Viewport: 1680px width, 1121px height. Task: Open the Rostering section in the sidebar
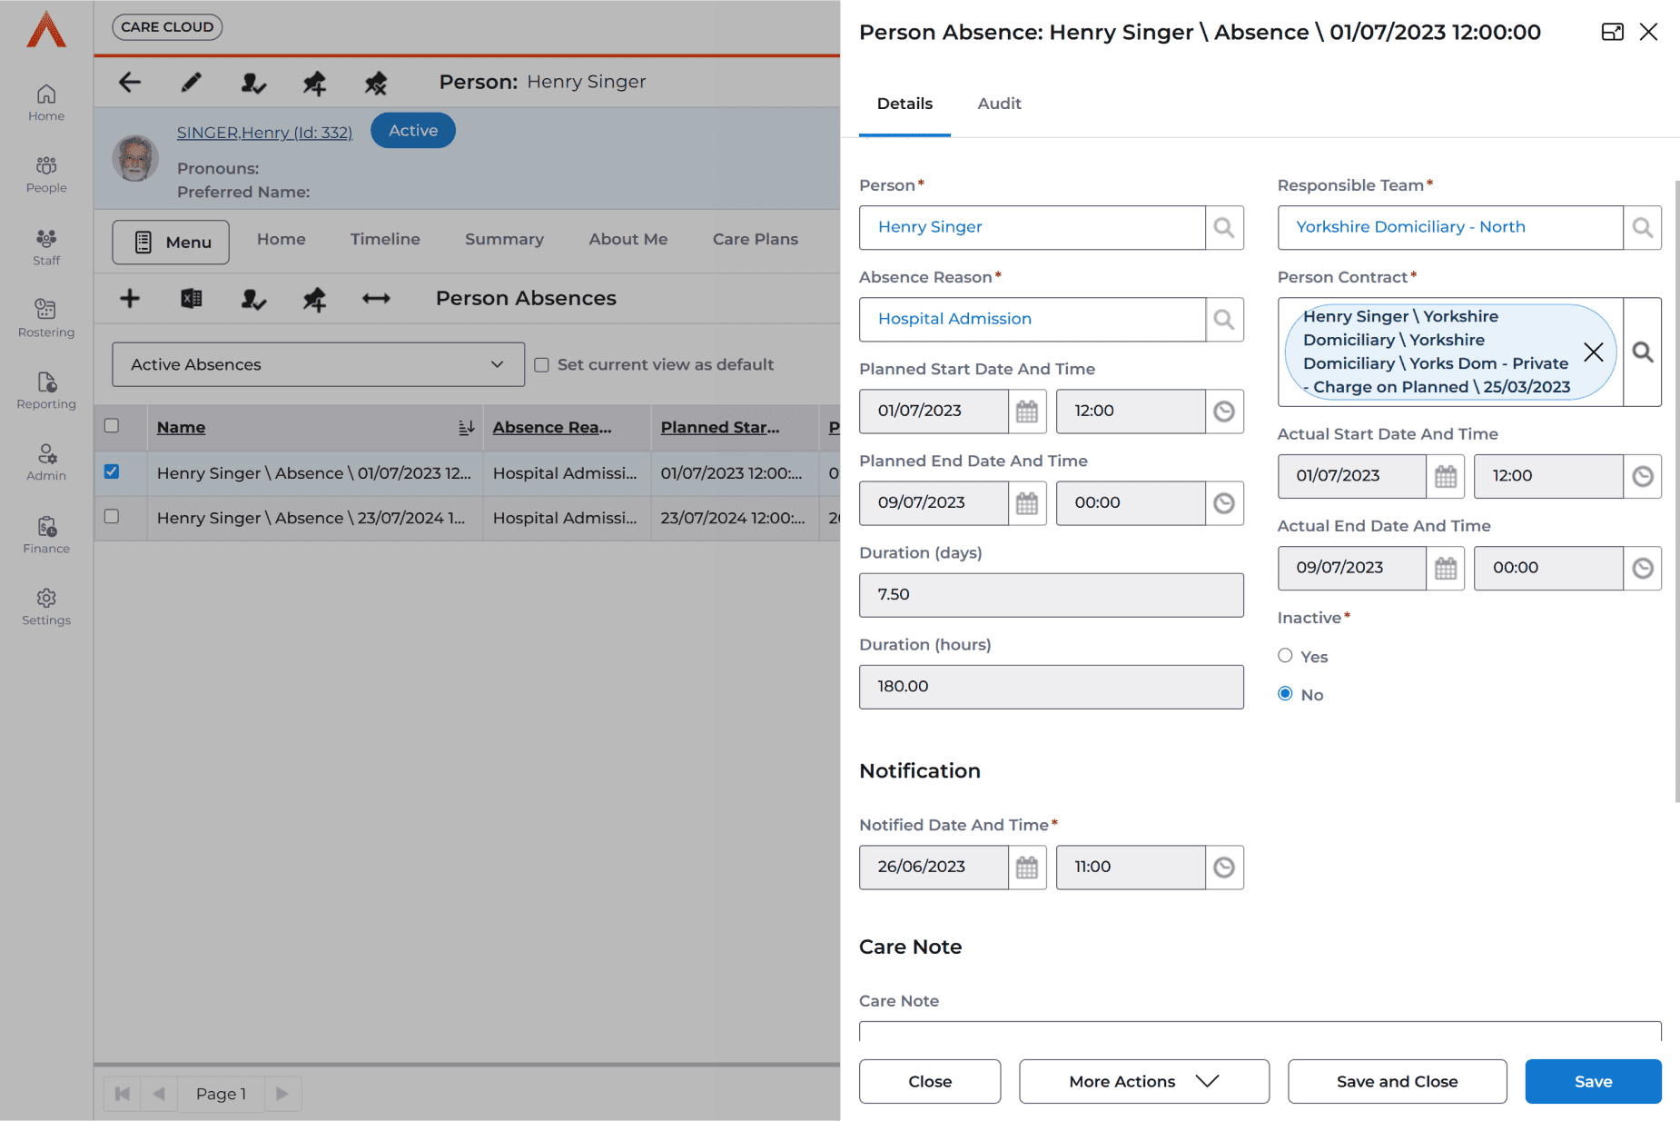point(46,318)
